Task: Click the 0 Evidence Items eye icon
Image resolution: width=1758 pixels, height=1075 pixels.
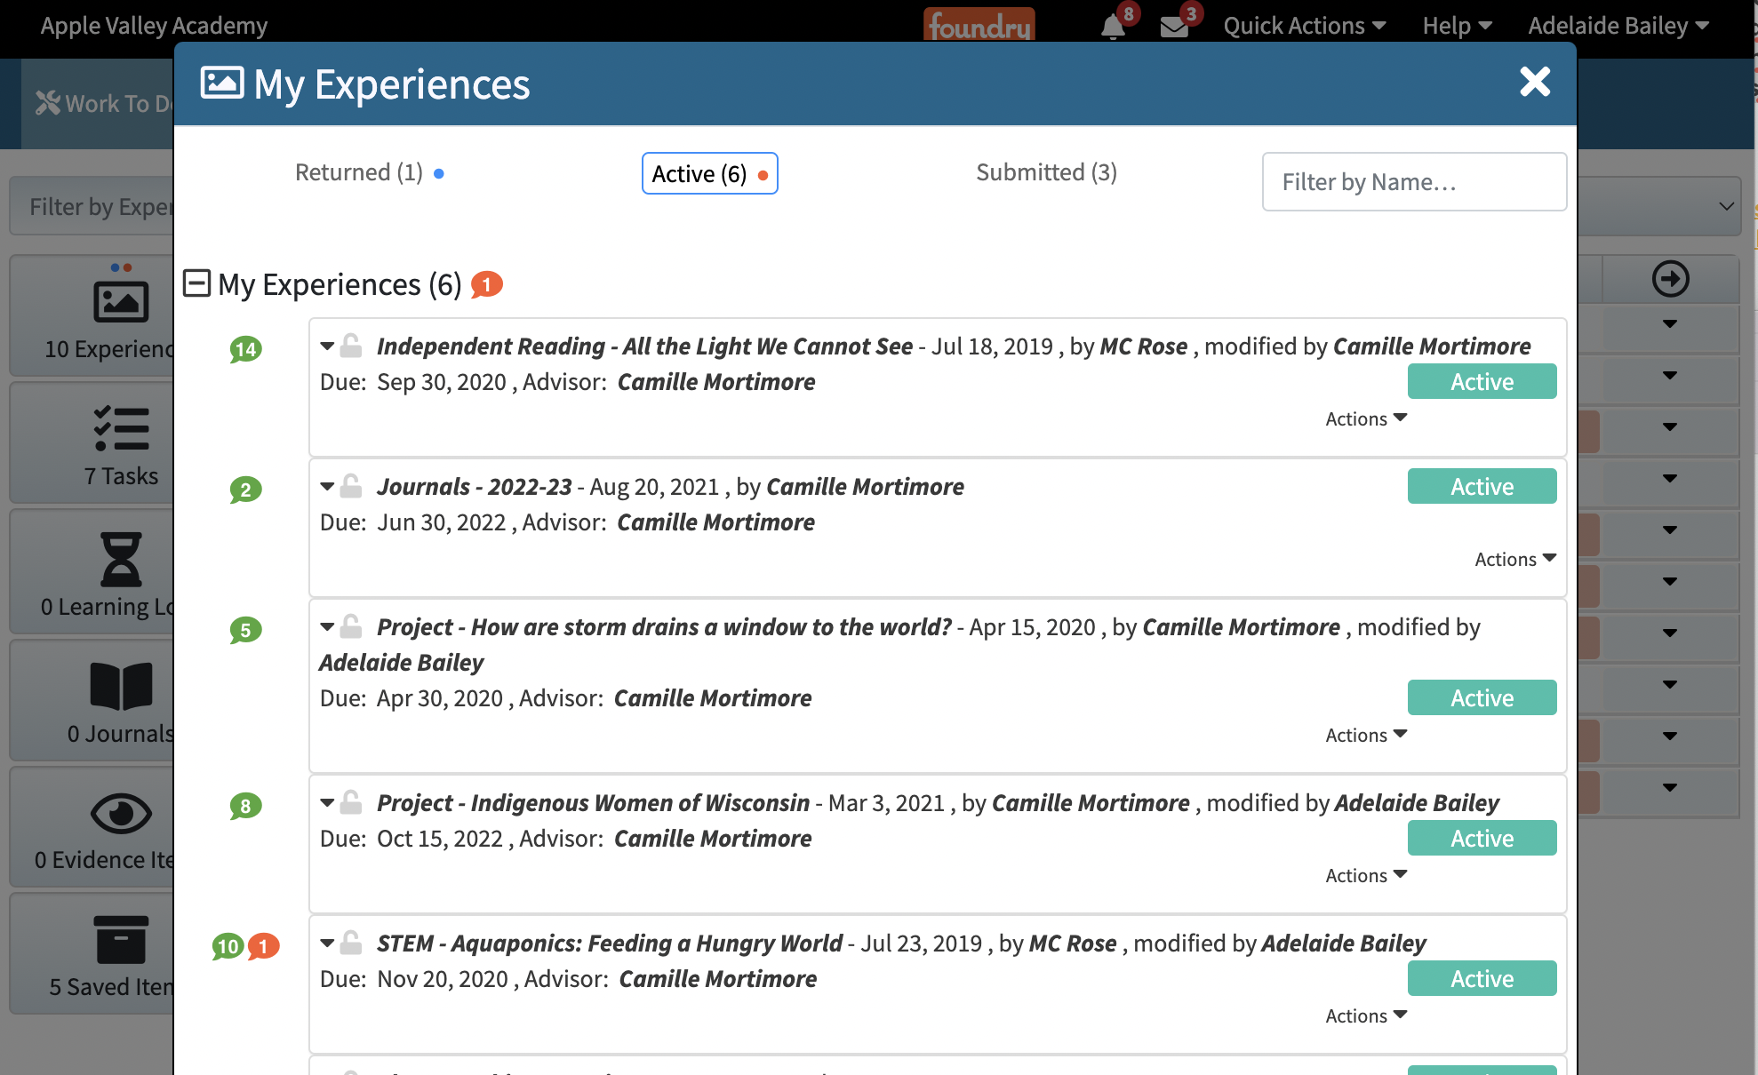Action: click(121, 814)
